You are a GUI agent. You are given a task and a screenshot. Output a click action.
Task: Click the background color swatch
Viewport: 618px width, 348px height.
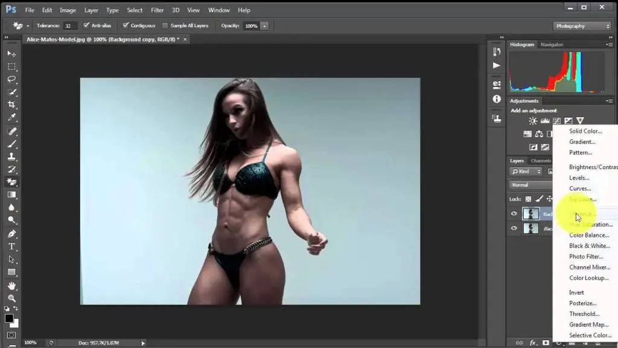coord(15,324)
